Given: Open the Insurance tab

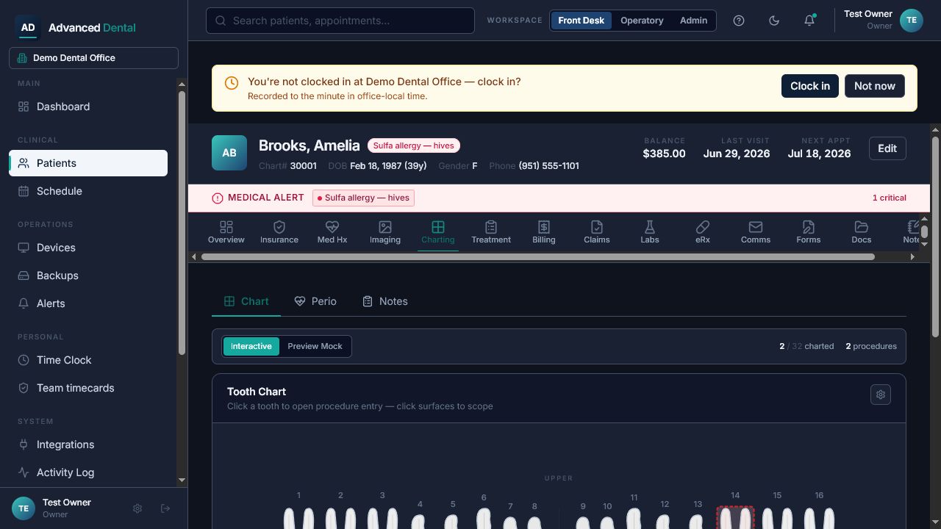Looking at the screenshot, I should pos(279,232).
